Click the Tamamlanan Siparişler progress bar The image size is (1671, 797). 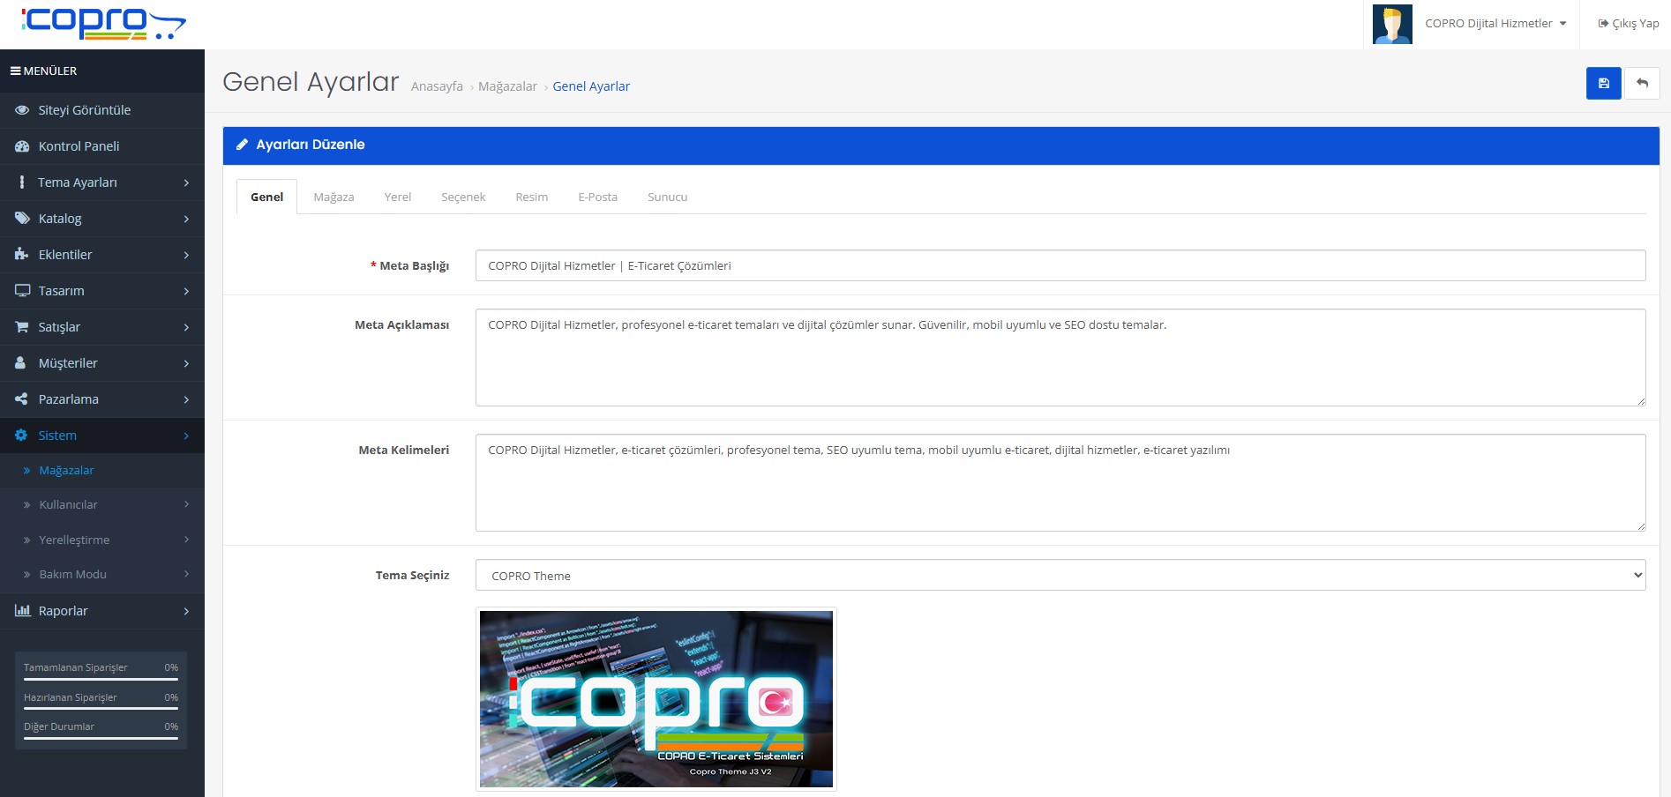pos(101,679)
